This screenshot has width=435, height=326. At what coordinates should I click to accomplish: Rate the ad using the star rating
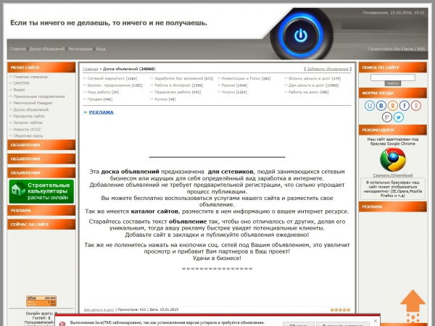341,309
